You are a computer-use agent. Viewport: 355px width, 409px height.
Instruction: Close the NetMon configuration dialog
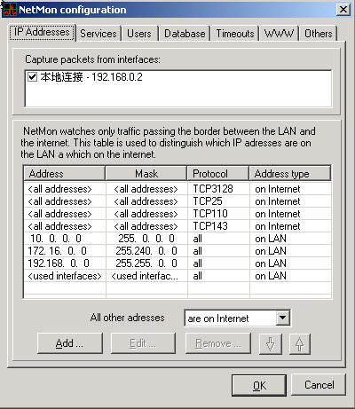343,10
